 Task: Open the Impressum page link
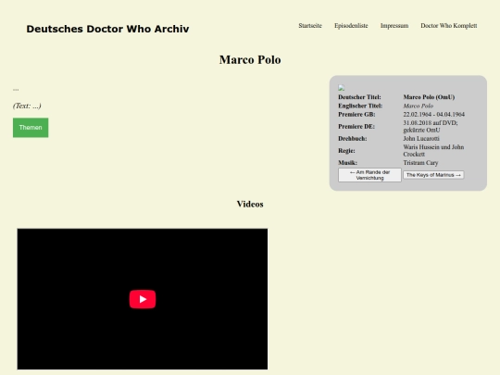[x=394, y=26]
